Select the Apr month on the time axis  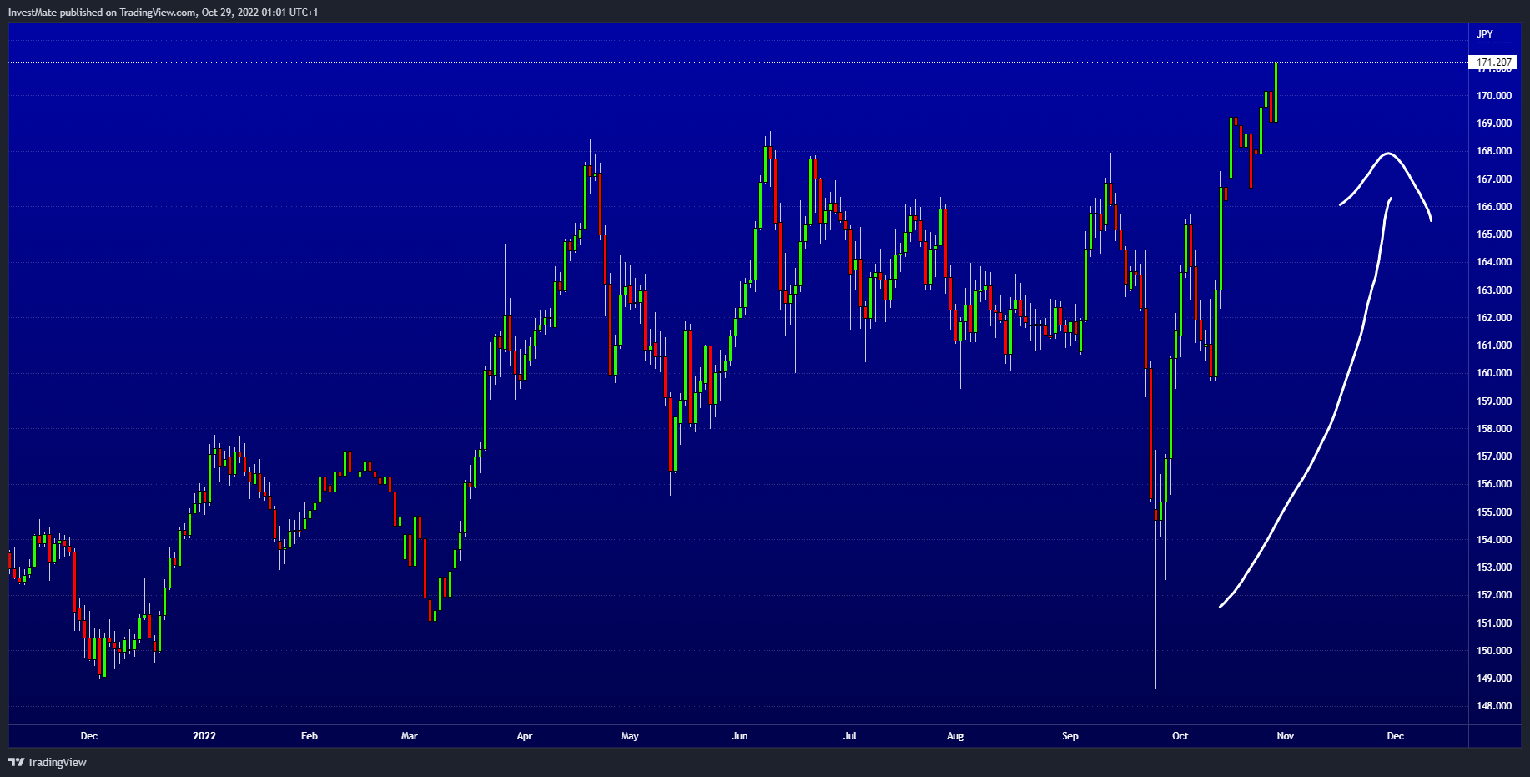click(x=525, y=736)
